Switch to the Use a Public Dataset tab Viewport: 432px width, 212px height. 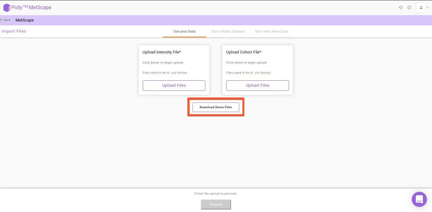click(228, 32)
